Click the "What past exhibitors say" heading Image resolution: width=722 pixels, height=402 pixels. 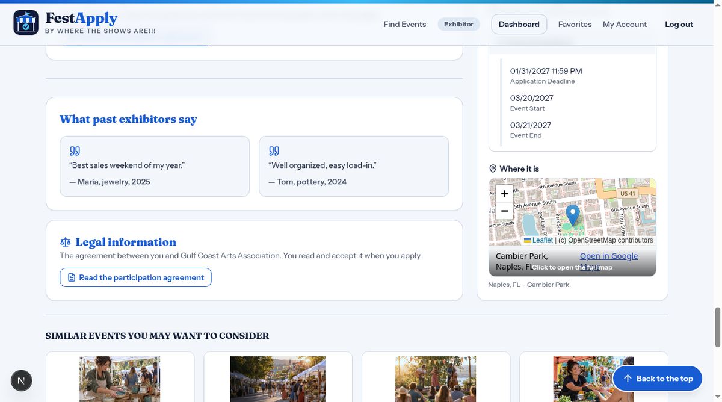[x=128, y=119]
